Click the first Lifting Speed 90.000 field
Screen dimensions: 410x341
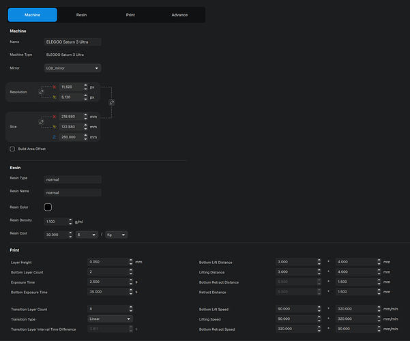coord(296,319)
